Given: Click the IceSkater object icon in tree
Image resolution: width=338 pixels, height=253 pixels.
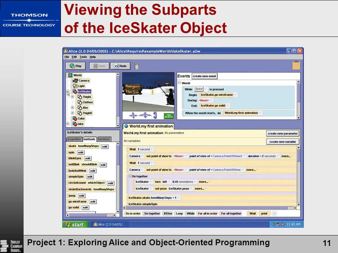Looking at the screenshot, I should (75, 91).
